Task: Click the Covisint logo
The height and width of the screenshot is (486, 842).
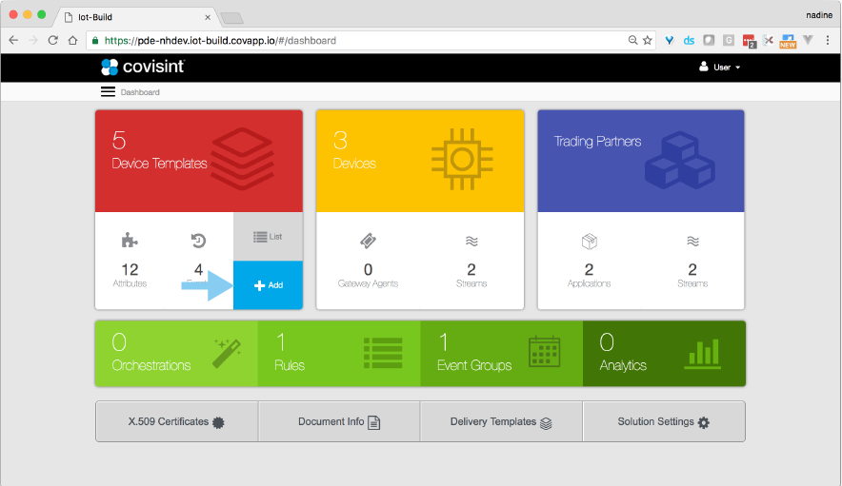Action: [x=143, y=67]
